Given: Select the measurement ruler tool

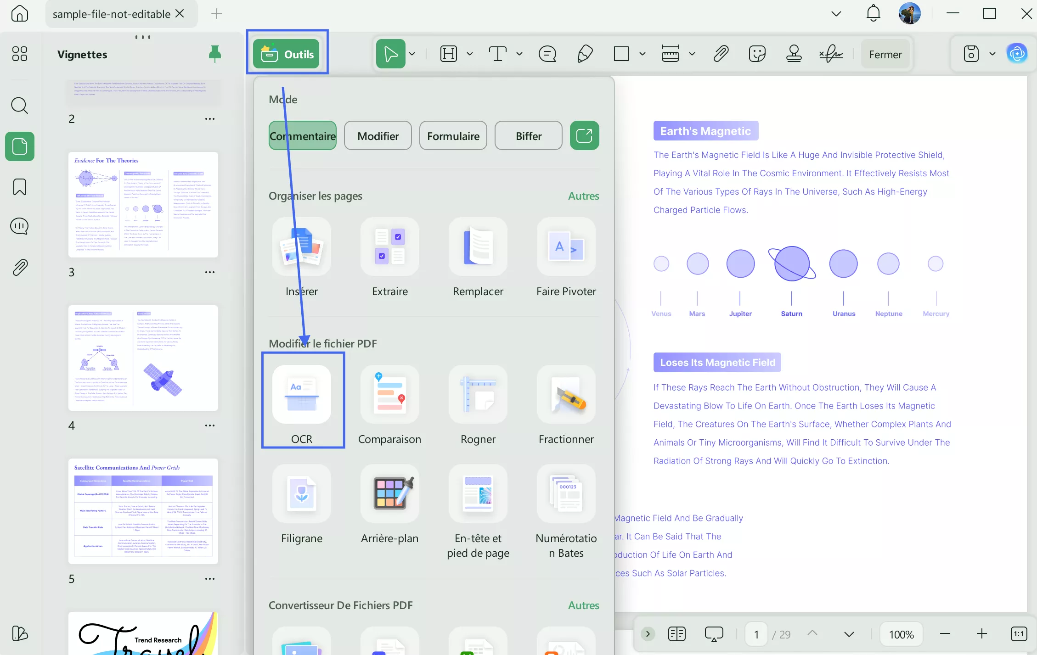Looking at the screenshot, I should pyautogui.click(x=670, y=54).
